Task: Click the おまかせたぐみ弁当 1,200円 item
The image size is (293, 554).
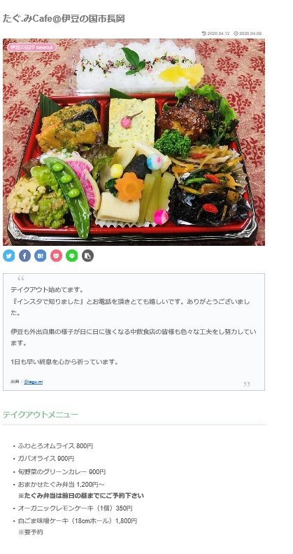Action: (x=61, y=485)
